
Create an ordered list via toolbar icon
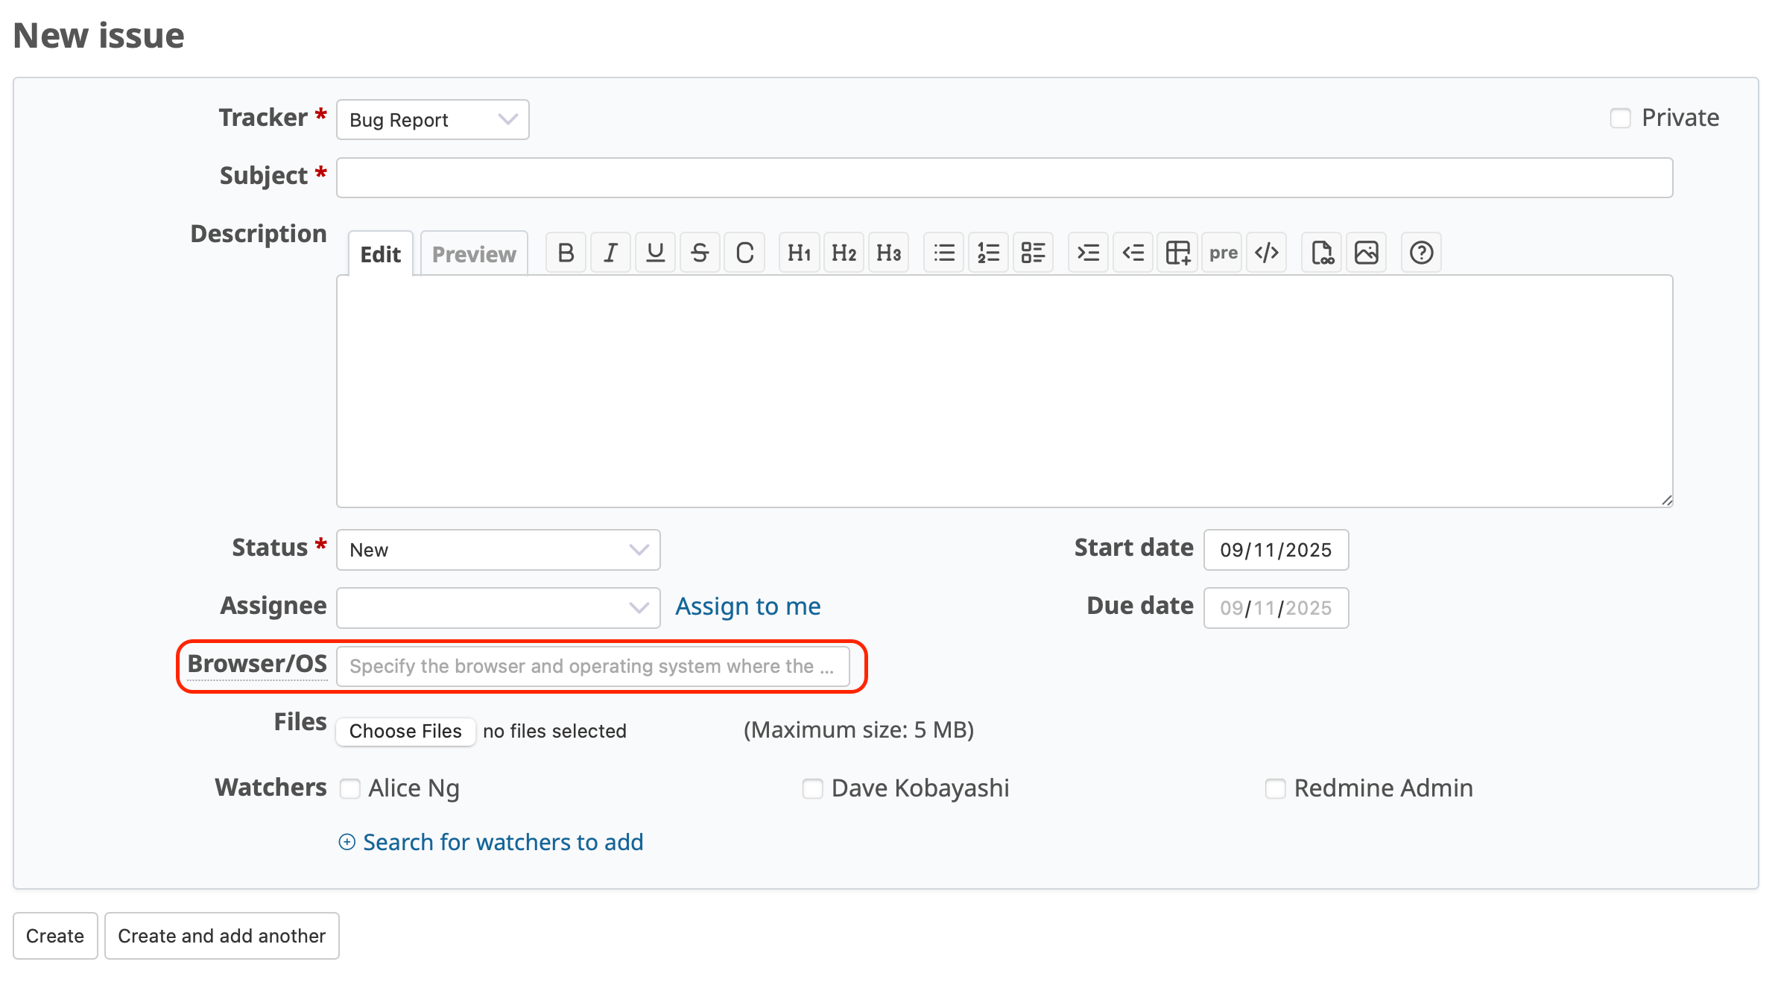[x=988, y=253]
